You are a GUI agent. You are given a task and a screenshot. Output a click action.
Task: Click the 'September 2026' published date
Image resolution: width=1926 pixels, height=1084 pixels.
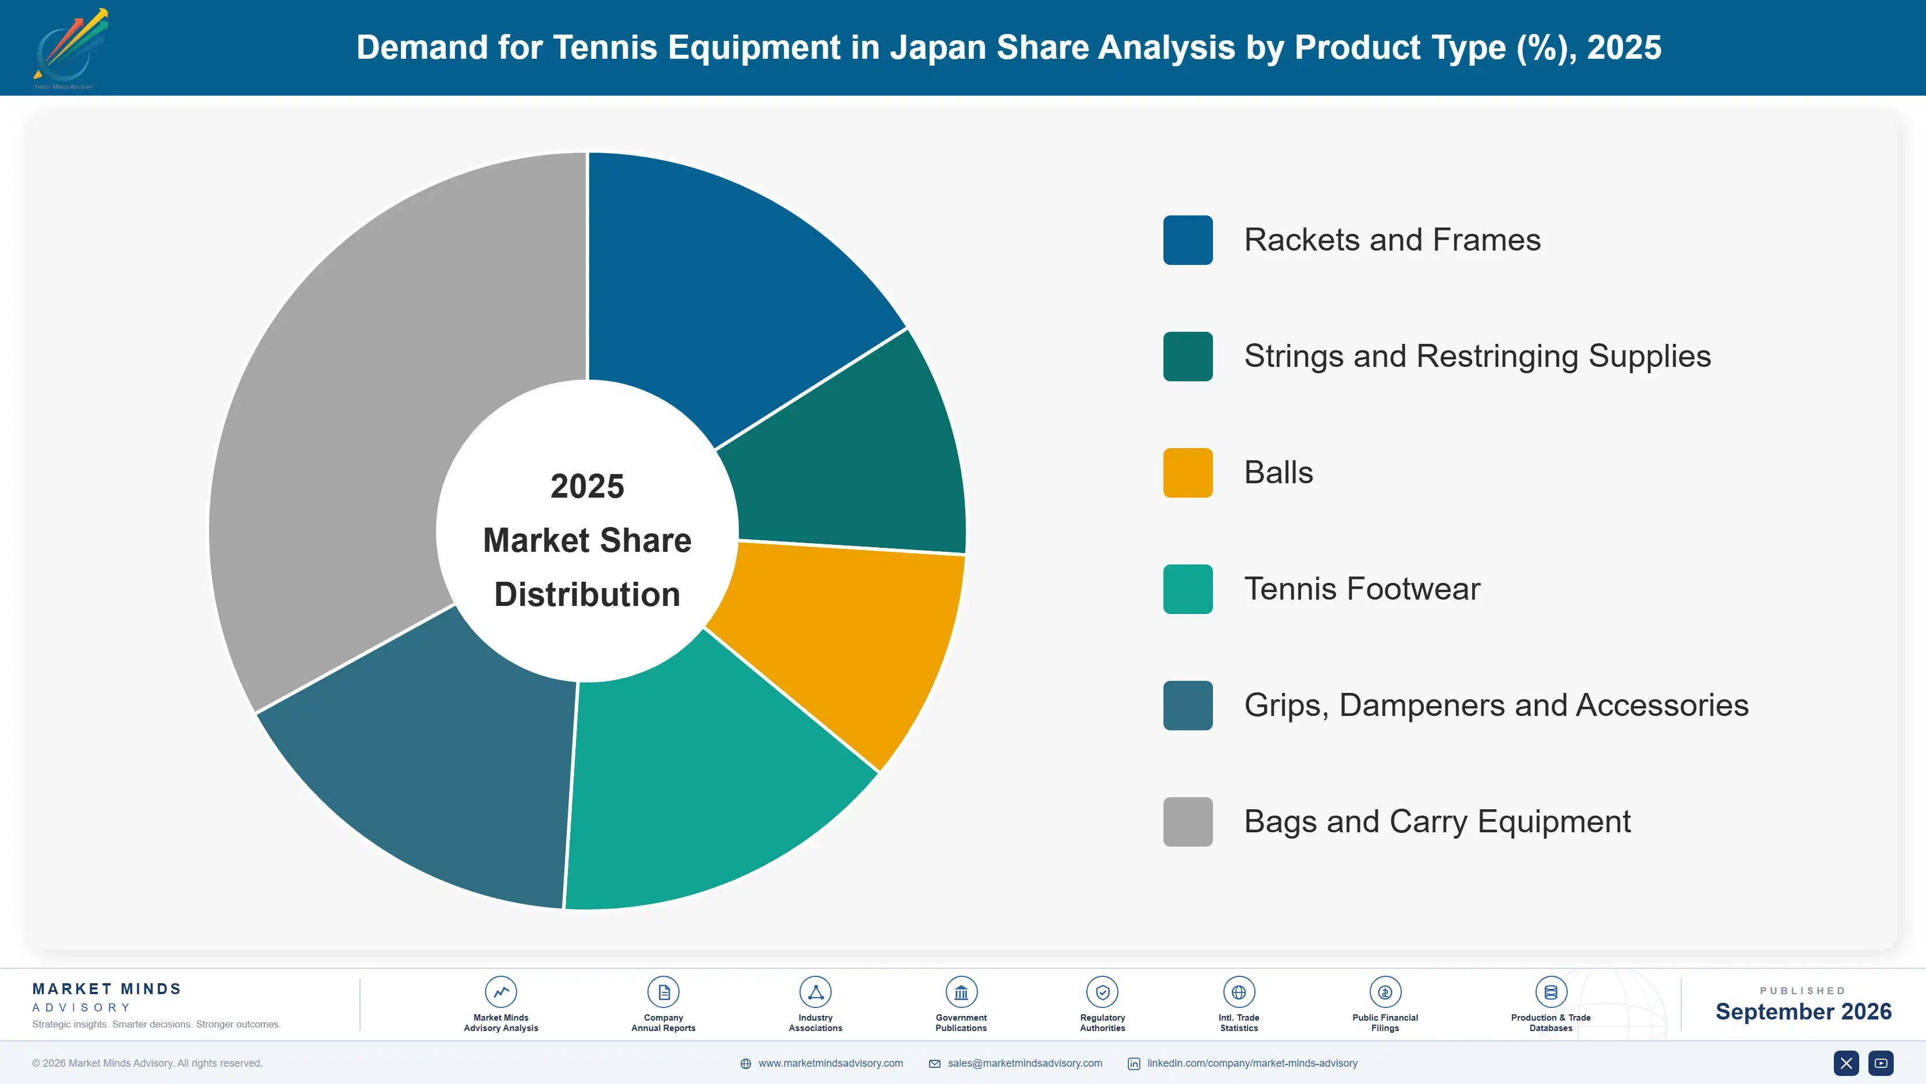[1803, 1011]
